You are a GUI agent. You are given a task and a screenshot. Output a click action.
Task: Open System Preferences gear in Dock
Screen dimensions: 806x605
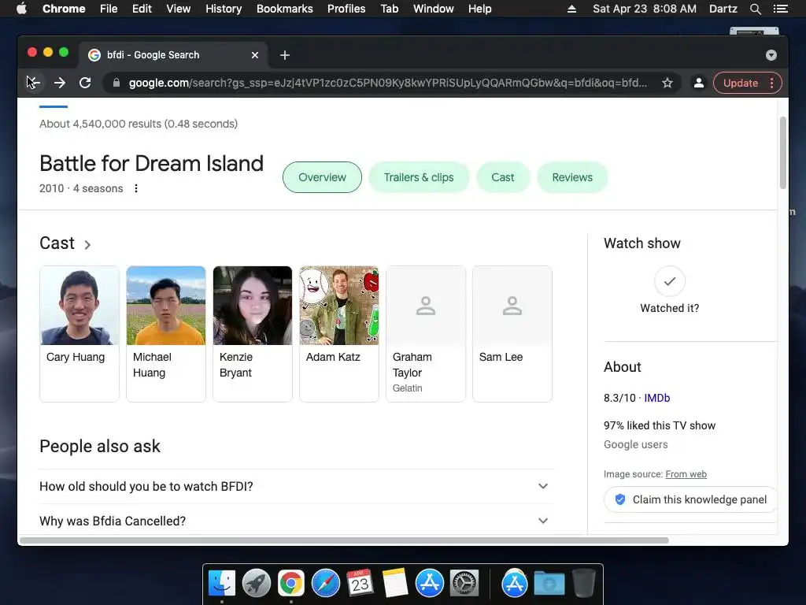point(464,584)
